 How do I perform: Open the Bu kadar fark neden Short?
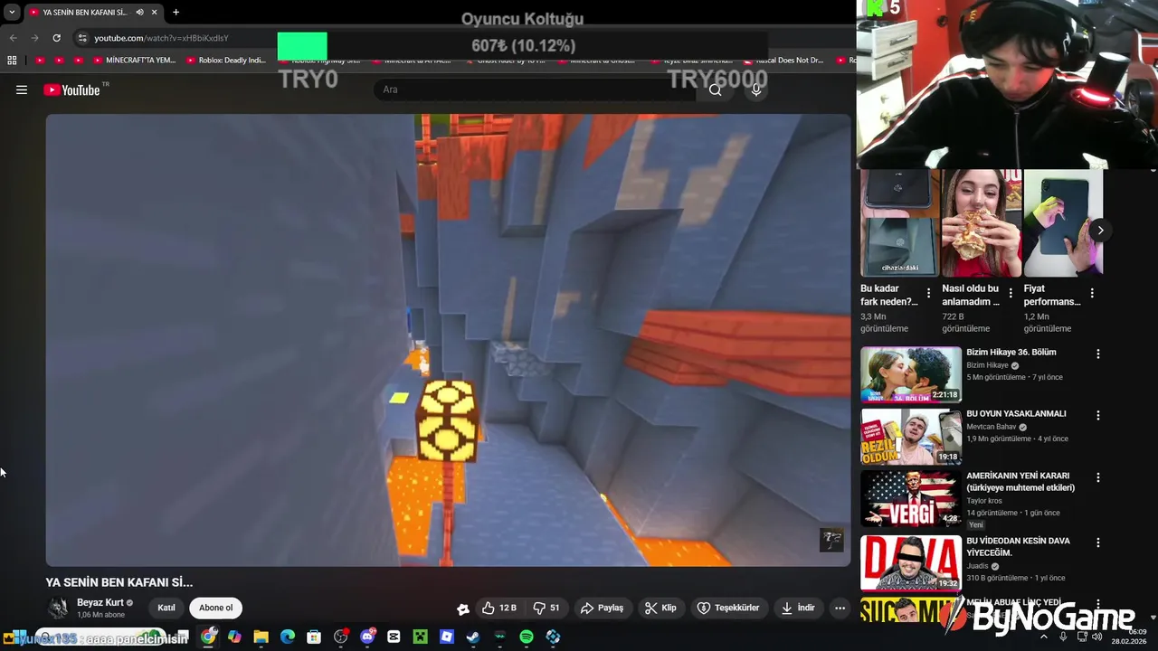[899, 222]
